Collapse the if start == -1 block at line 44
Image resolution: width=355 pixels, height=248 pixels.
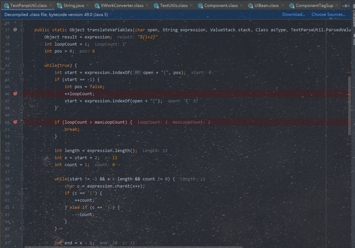pyautogui.click(x=22, y=79)
